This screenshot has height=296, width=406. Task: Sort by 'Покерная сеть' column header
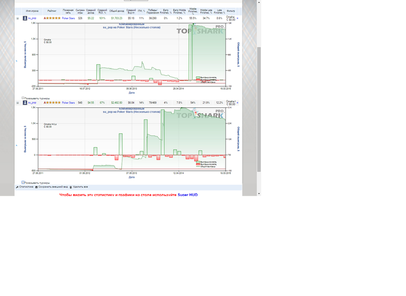point(68,11)
